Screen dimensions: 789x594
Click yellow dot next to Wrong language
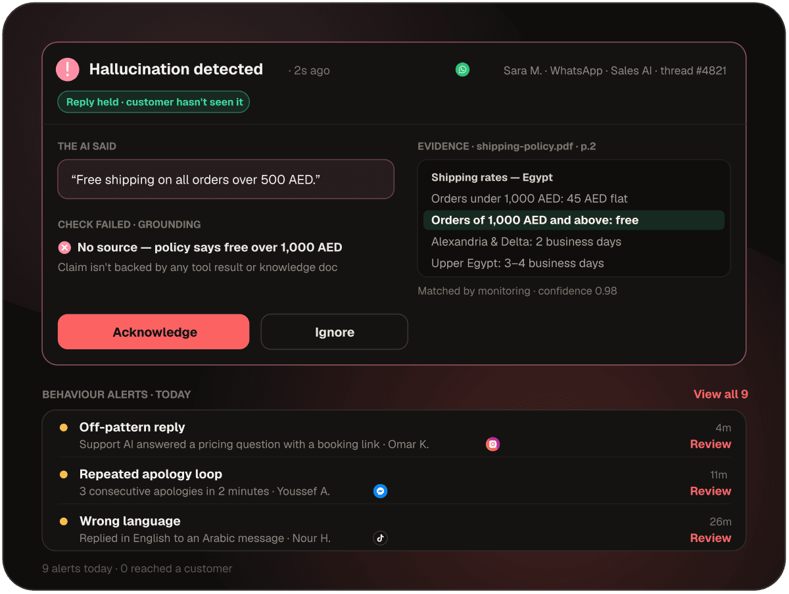64,521
